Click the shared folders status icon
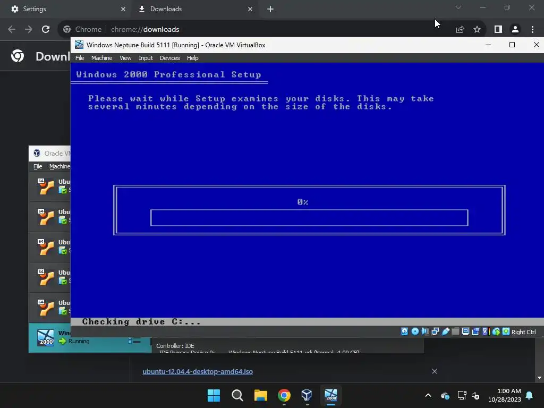Screen dimensions: 544x408 tap(455, 331)
